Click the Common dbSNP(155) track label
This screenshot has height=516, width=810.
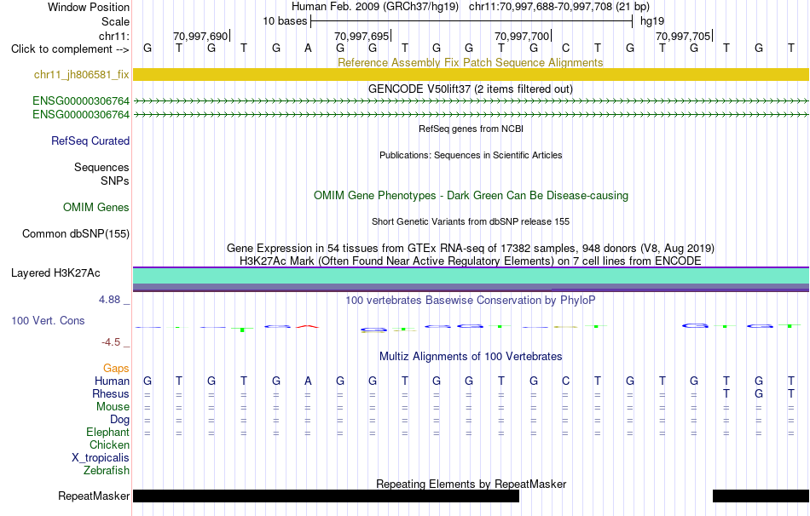(76, 234)
